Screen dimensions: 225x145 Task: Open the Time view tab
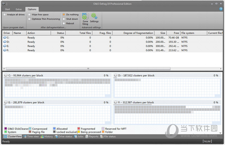point(31,136)
